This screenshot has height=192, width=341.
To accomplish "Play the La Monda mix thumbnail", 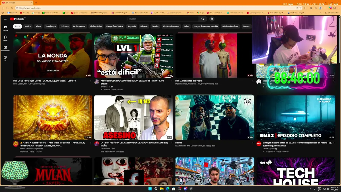I will (53, 55).
